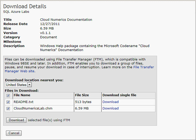Open the United States location dropdown

[x=18, y=85]
